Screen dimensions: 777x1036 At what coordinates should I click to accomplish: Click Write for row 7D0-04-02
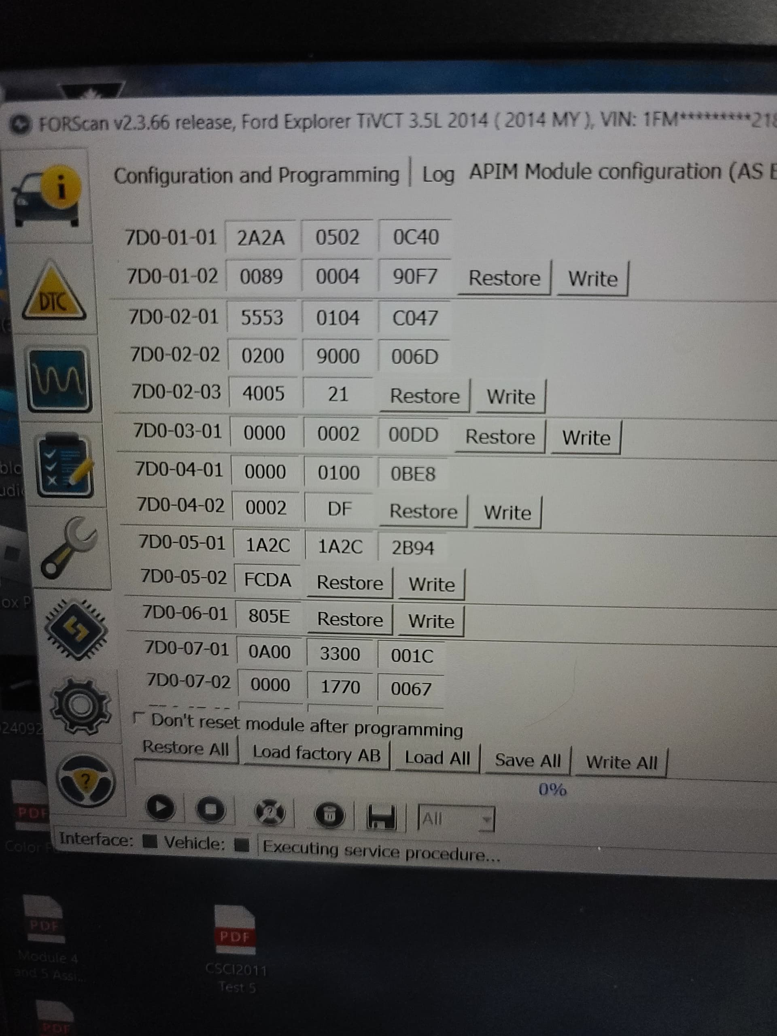click(x=508, y=513)
